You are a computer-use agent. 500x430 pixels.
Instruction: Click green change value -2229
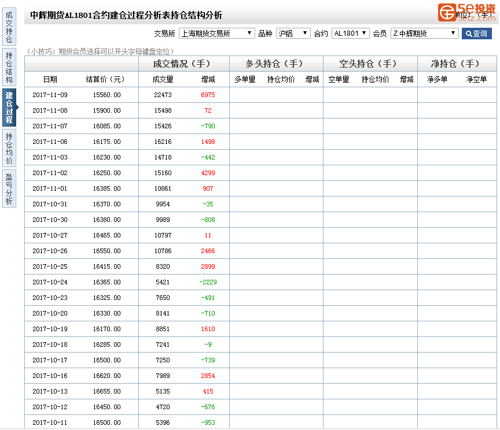(208, 282)
